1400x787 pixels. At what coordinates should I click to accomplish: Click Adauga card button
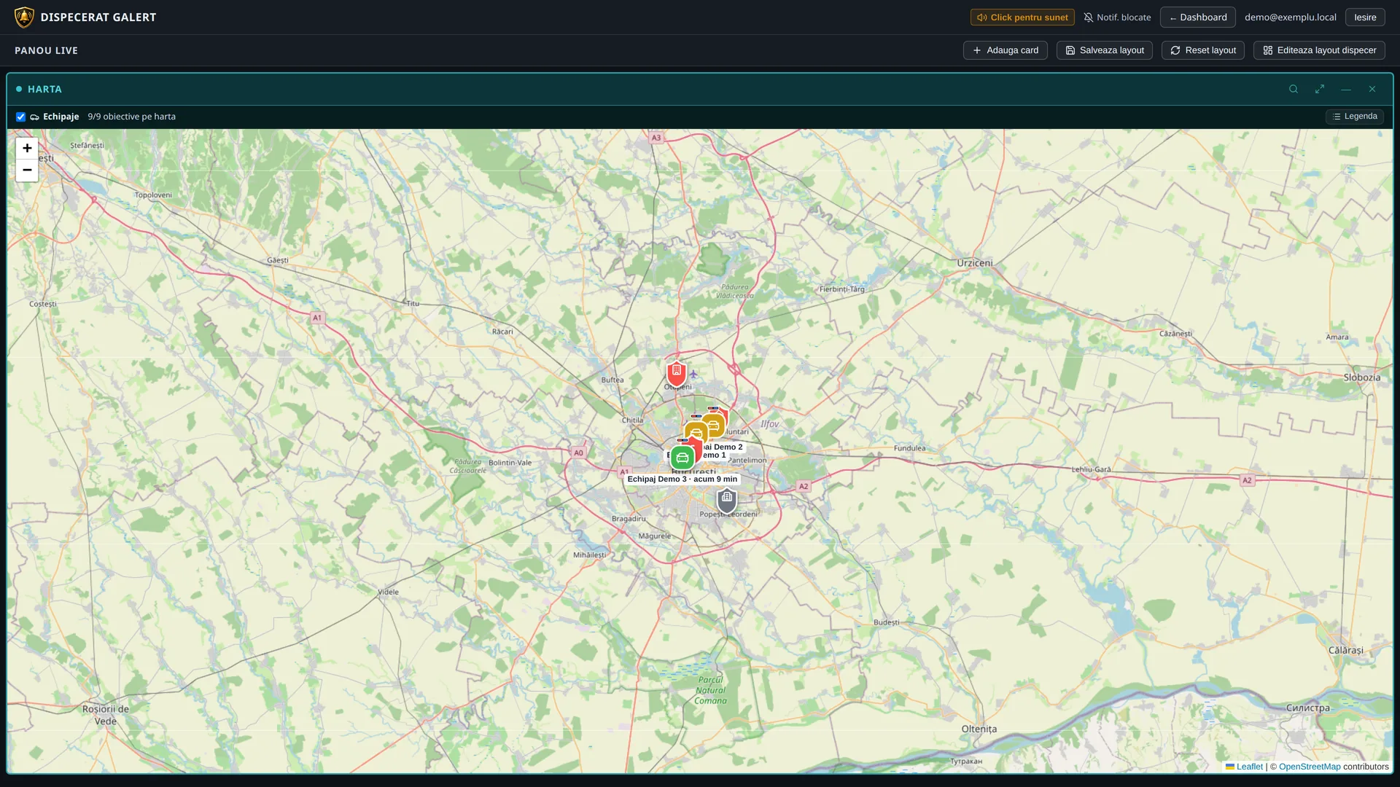[1006, 50]
